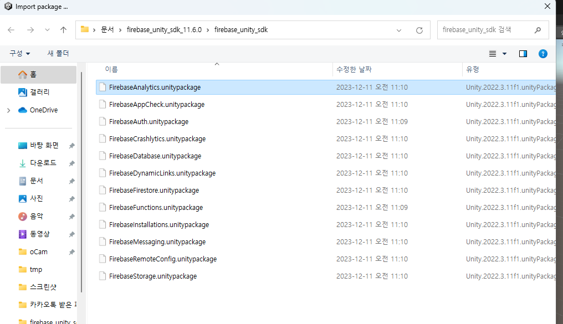The image size is (563, 324).
Task: Select FirebaseStorage.unitypackage file
Action: (x=153, y=276)
